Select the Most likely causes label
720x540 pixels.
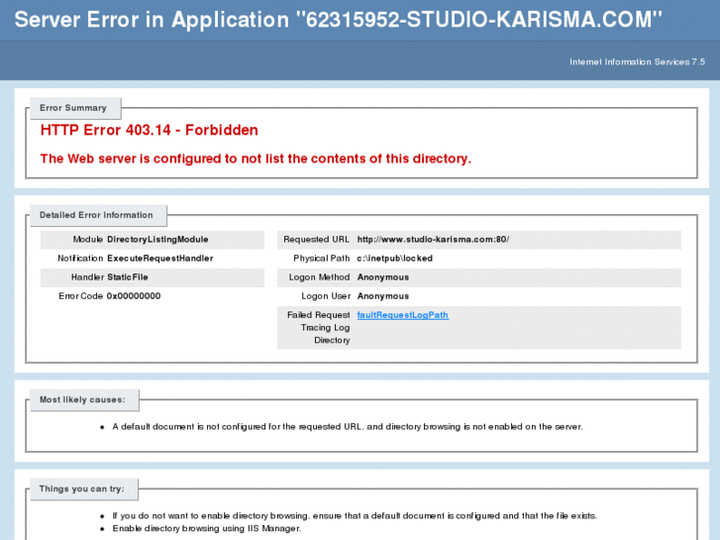pos(82,400)
